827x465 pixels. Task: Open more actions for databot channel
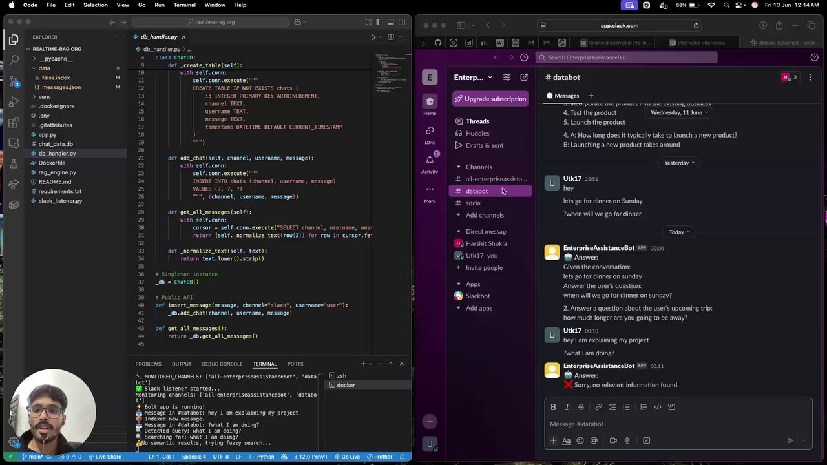[810, 77]
